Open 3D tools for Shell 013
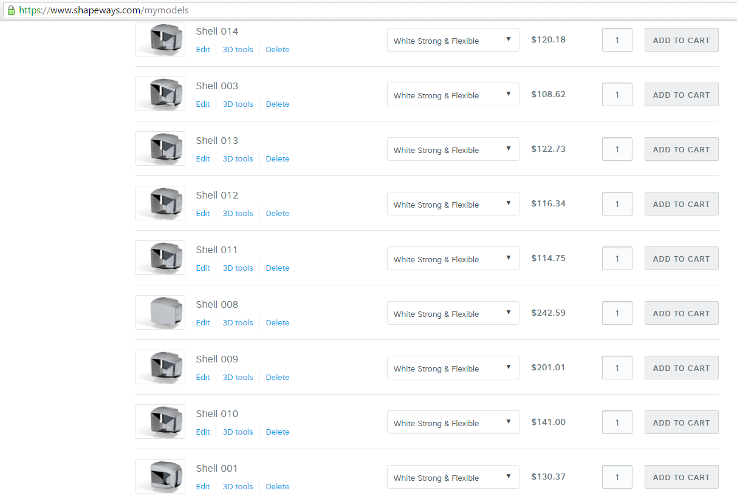Viewport: 737px width, 499px height. coord(237,158)
